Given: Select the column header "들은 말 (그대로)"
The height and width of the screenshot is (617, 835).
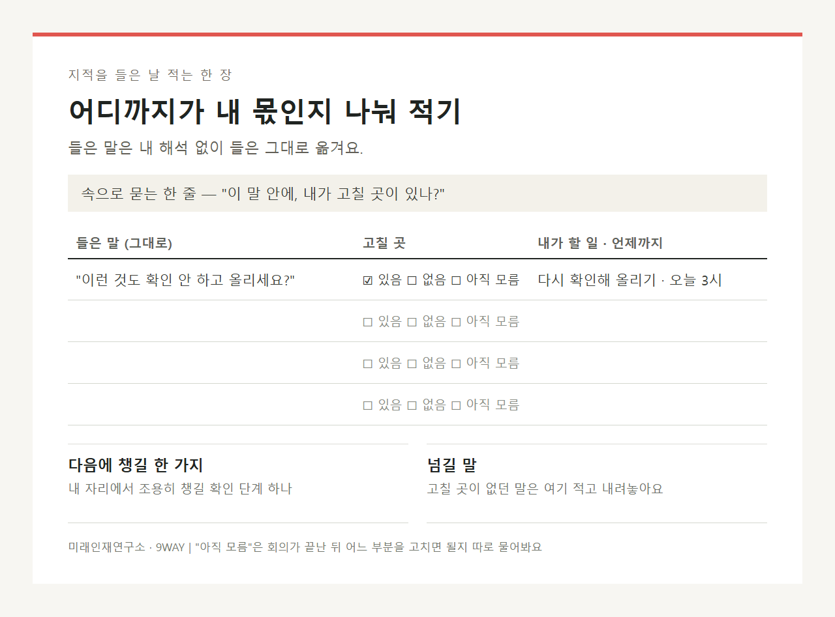Looking at the screenshot, I should 124,244.
